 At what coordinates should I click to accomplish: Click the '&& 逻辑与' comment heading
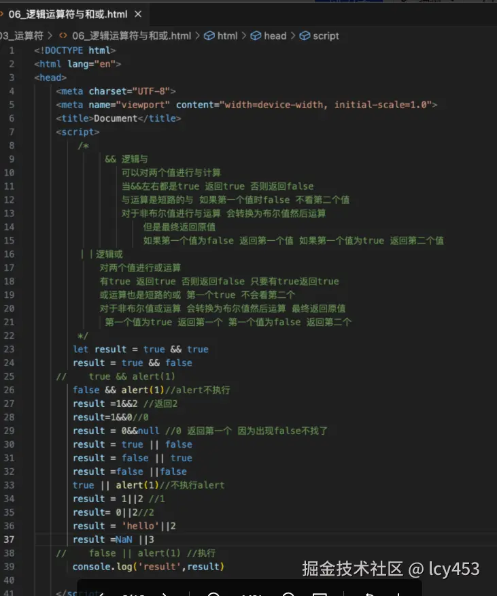(126, 159)
